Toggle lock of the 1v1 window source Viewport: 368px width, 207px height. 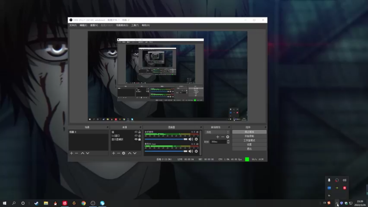pos(139,136)
